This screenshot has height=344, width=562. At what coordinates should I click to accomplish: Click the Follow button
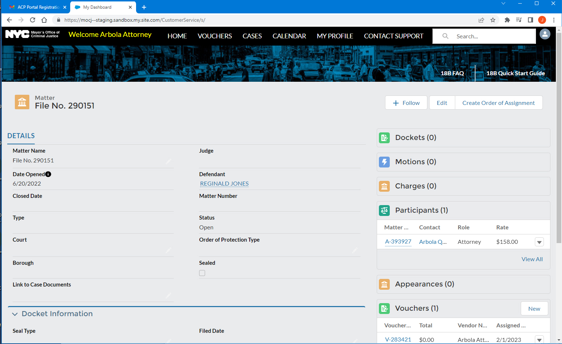click(406, 103)
